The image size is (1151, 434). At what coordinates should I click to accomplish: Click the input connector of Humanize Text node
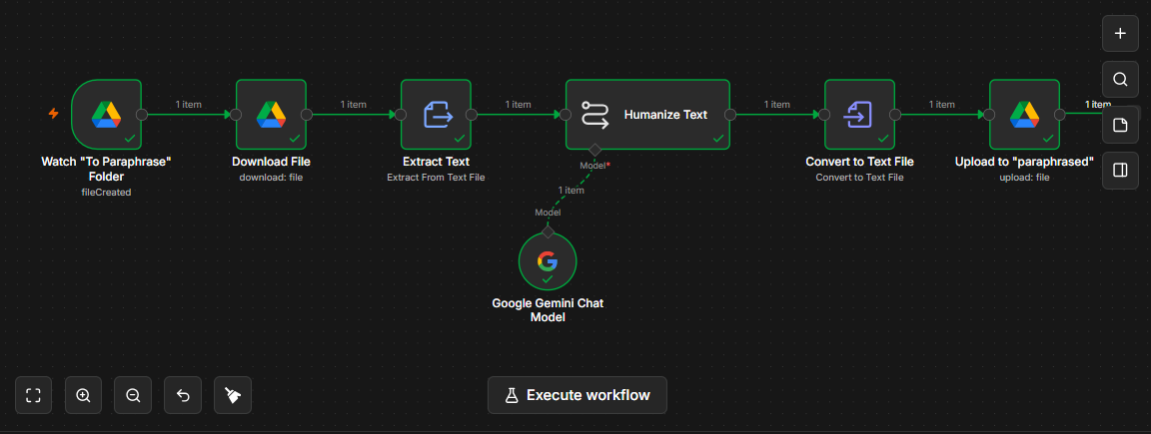click(x=566, y=115)
